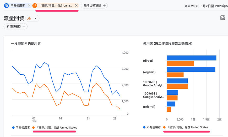Viewport: 228px width, 137px height.
Task: Open the 「國家/地區」包含 Unite... comparison chip
Action: (56, 5)
